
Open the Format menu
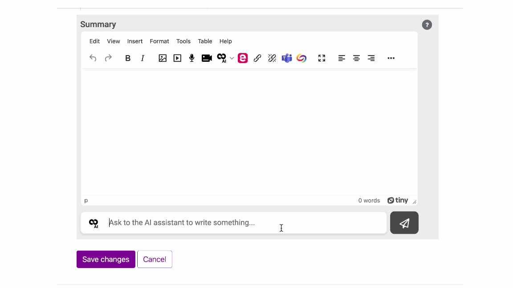coord(159,41)
